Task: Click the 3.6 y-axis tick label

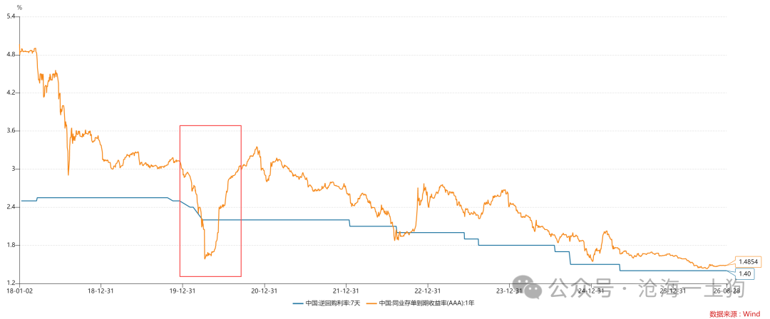Action: coord(10,131)
